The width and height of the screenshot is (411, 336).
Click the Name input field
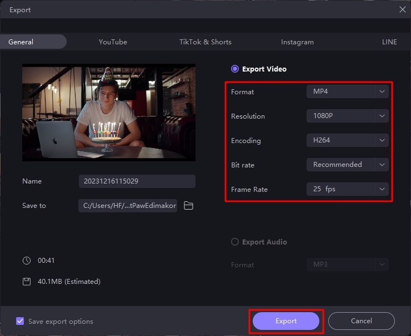137,181
